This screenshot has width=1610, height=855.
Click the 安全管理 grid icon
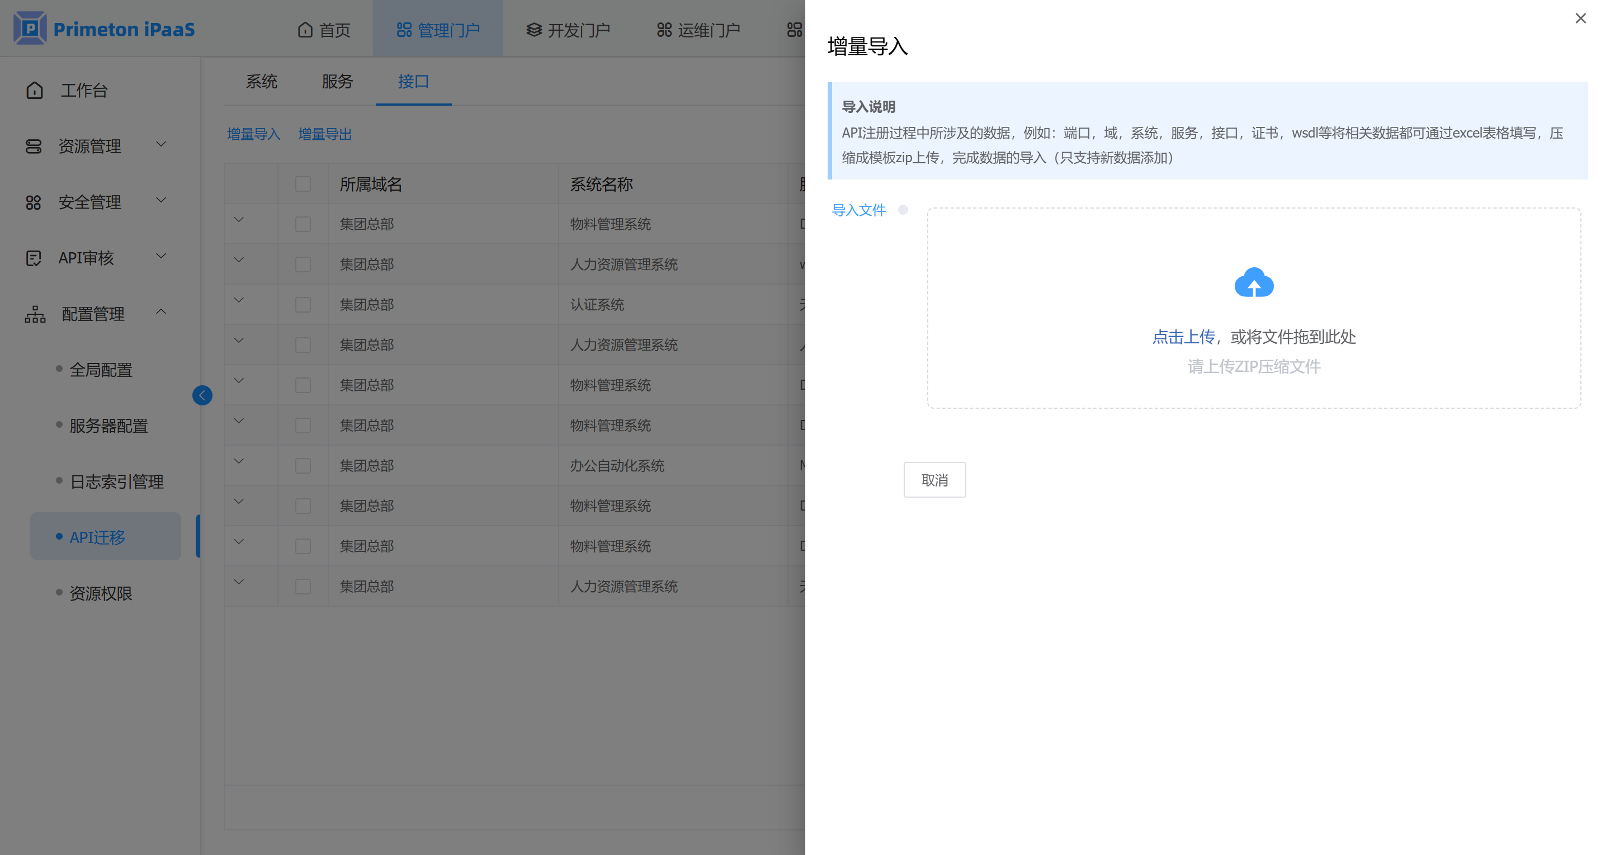point(33,202)
